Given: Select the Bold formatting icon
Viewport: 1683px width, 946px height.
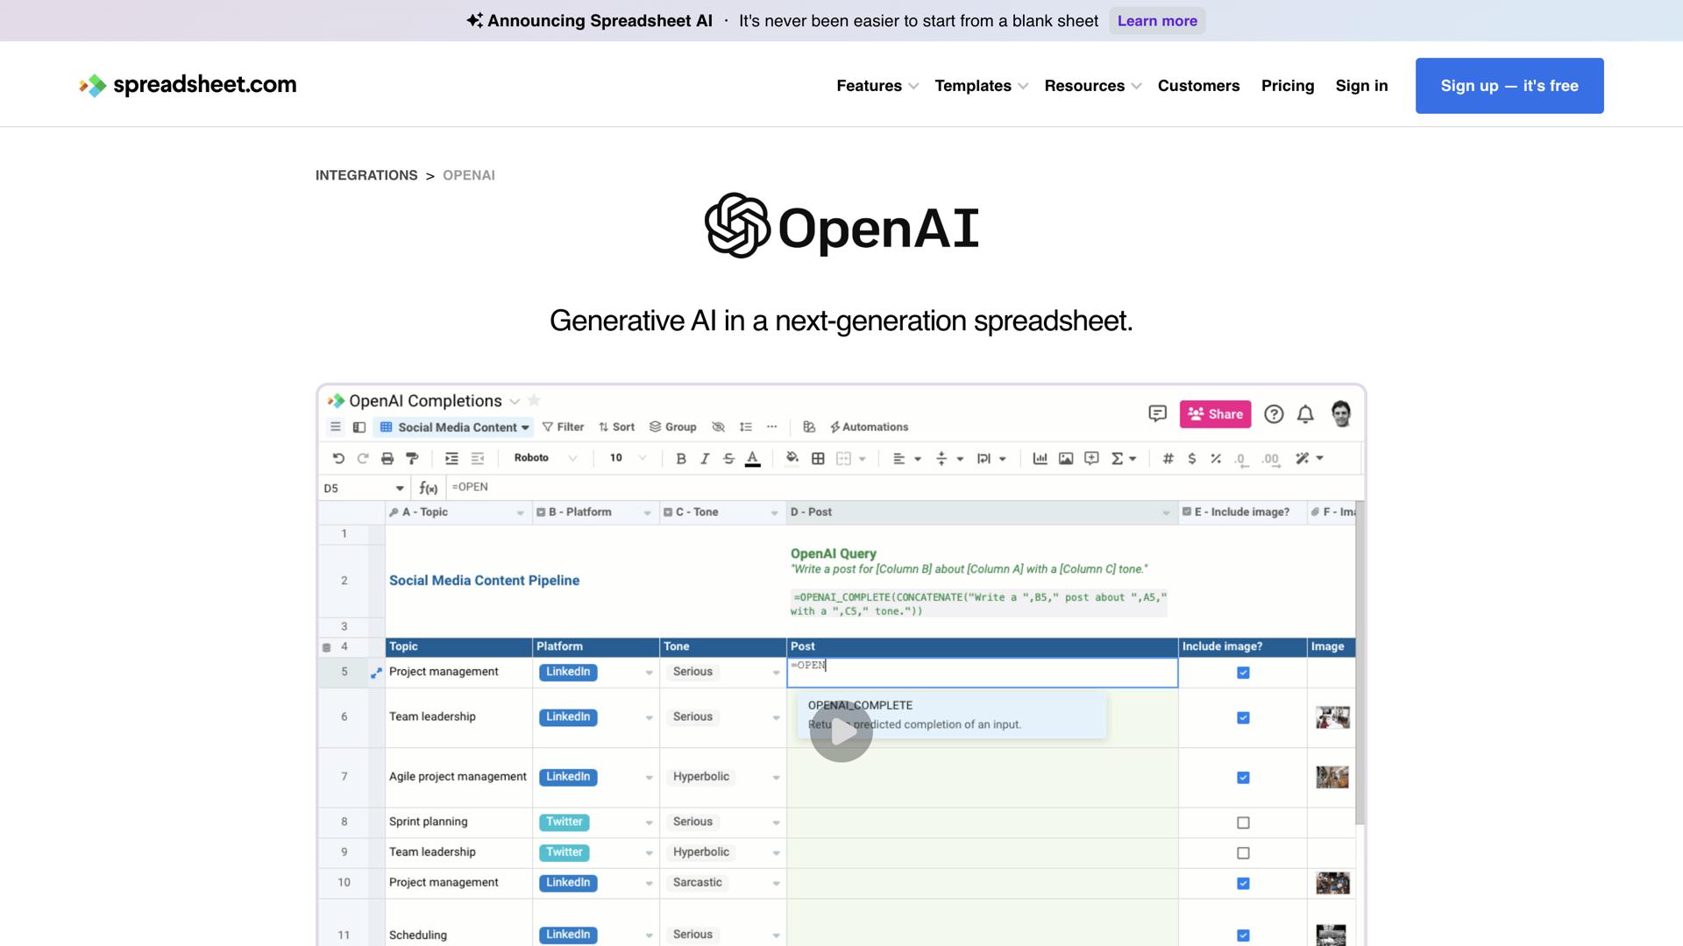Looking at the screenshot, I should [x=680, y=458].
